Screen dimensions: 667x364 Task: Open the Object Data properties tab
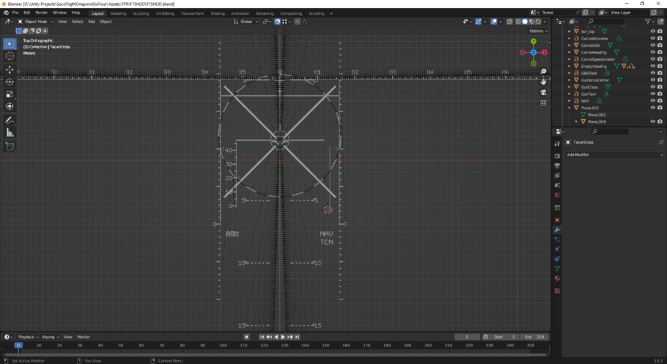(558, 269)
